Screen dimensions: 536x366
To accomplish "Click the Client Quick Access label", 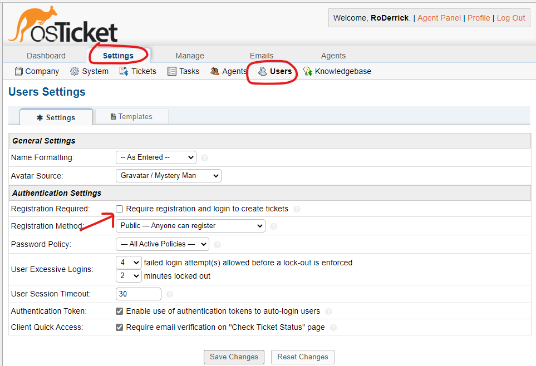I will [47, 328].
